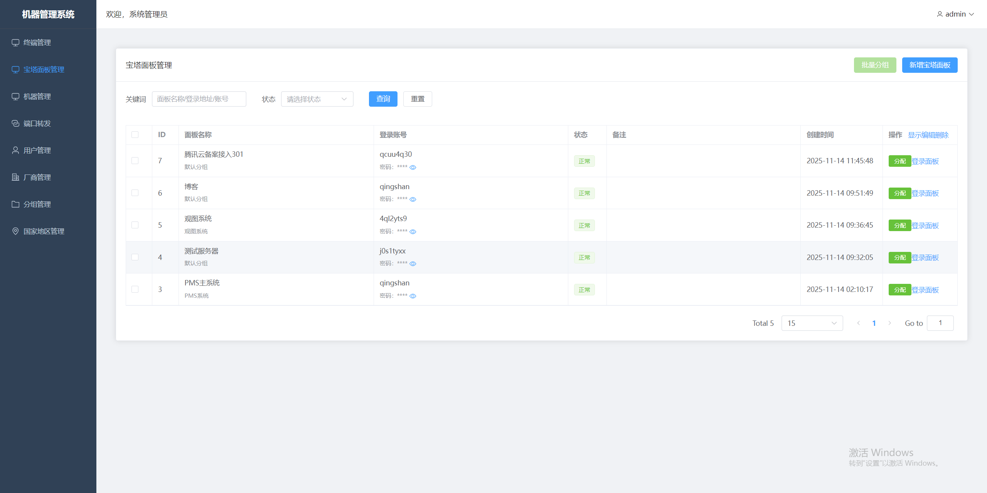Viewport: 987px width, 493px height.
Task: Click the admin user icon in header
Action: pyautogui.click(x=940, y=14)
